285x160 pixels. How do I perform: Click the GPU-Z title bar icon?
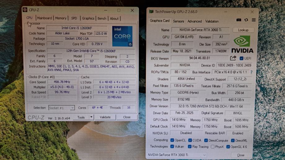click(151, 12)
